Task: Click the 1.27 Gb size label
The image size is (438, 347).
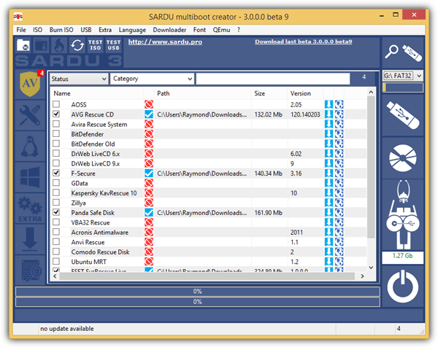Action: tap(402, 256)
